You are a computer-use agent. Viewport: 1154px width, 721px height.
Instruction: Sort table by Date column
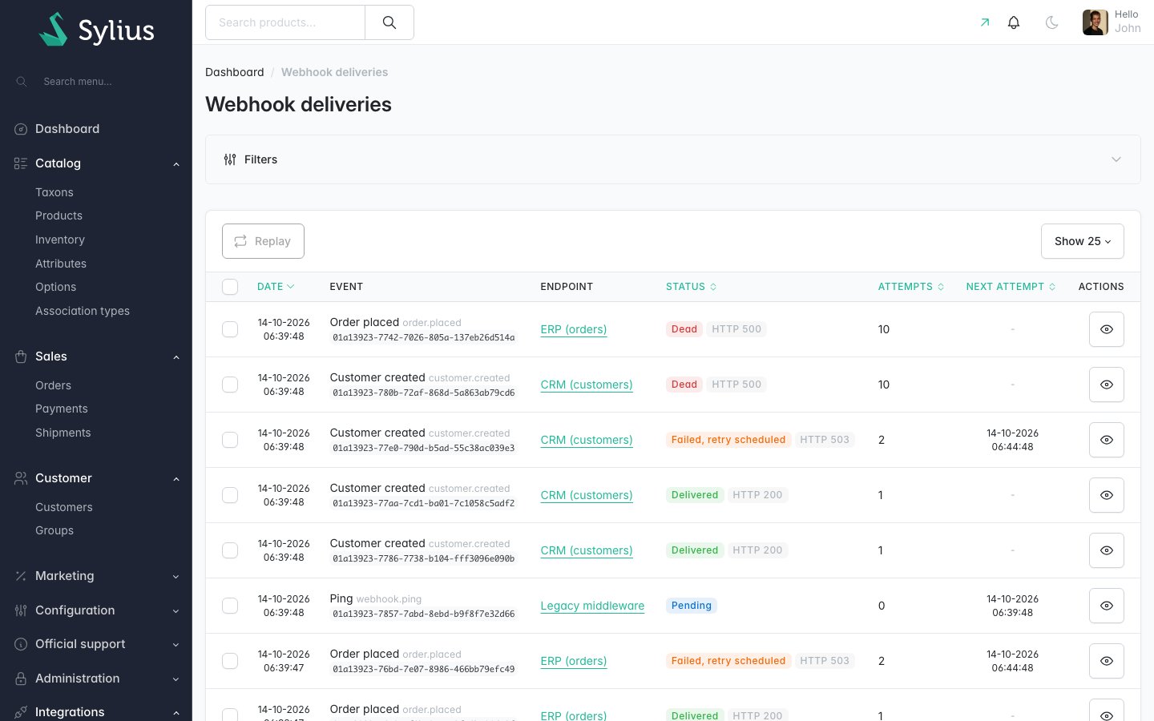point(276,287)
